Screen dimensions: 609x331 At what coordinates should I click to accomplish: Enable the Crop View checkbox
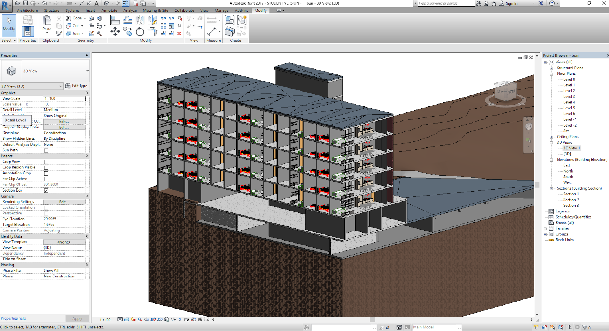[46, 162]
